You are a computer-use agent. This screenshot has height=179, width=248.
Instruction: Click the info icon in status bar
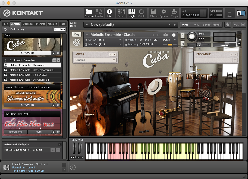(x=73, y=167)
